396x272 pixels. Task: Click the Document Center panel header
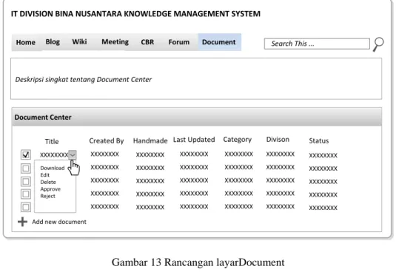coord(197,117)
